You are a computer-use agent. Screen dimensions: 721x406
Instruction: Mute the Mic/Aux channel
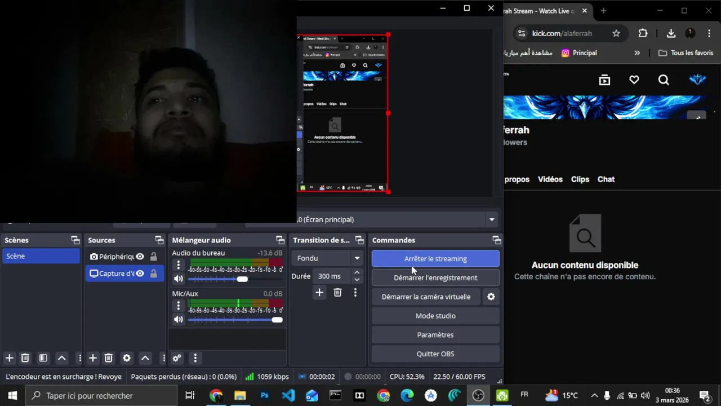(x=179, y=319)
